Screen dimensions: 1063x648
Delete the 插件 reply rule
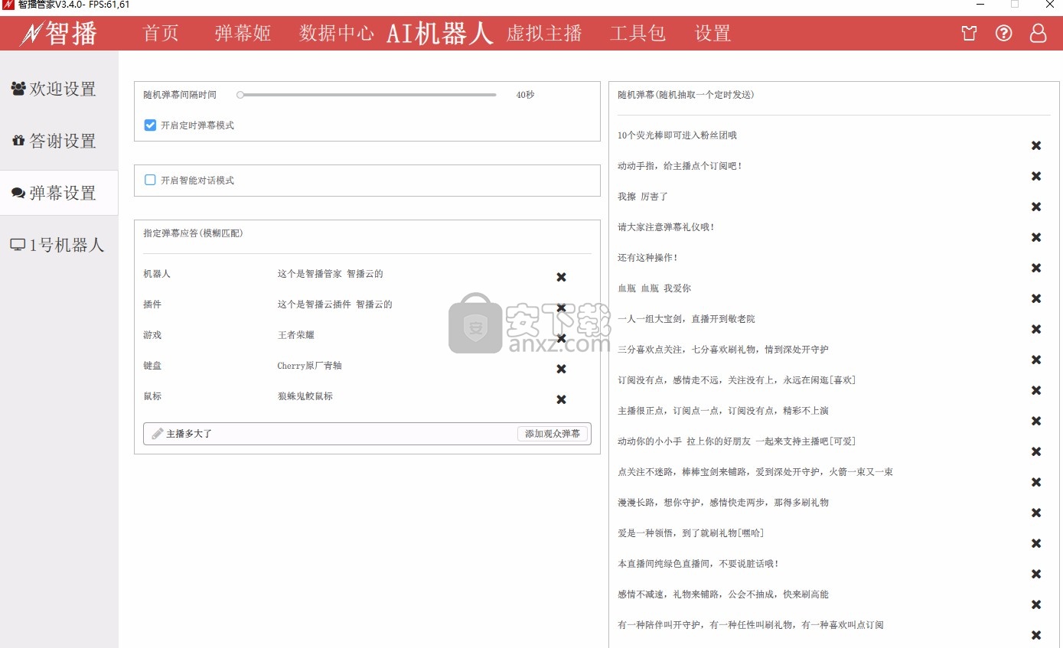pos(561,308)
